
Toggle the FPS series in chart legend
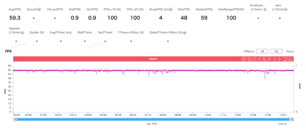pos(152,124)
